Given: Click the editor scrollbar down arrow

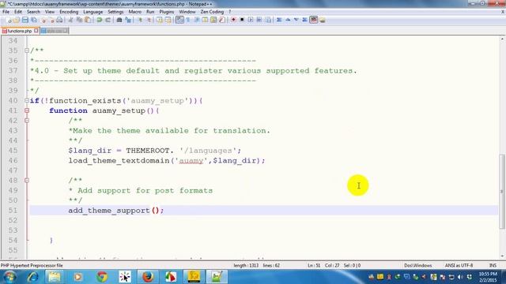Looking at the screenshot, I should [x=502, y=256].
